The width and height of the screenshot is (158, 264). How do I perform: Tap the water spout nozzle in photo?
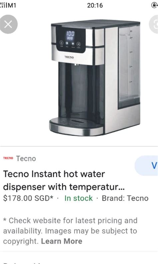[76, 64]
